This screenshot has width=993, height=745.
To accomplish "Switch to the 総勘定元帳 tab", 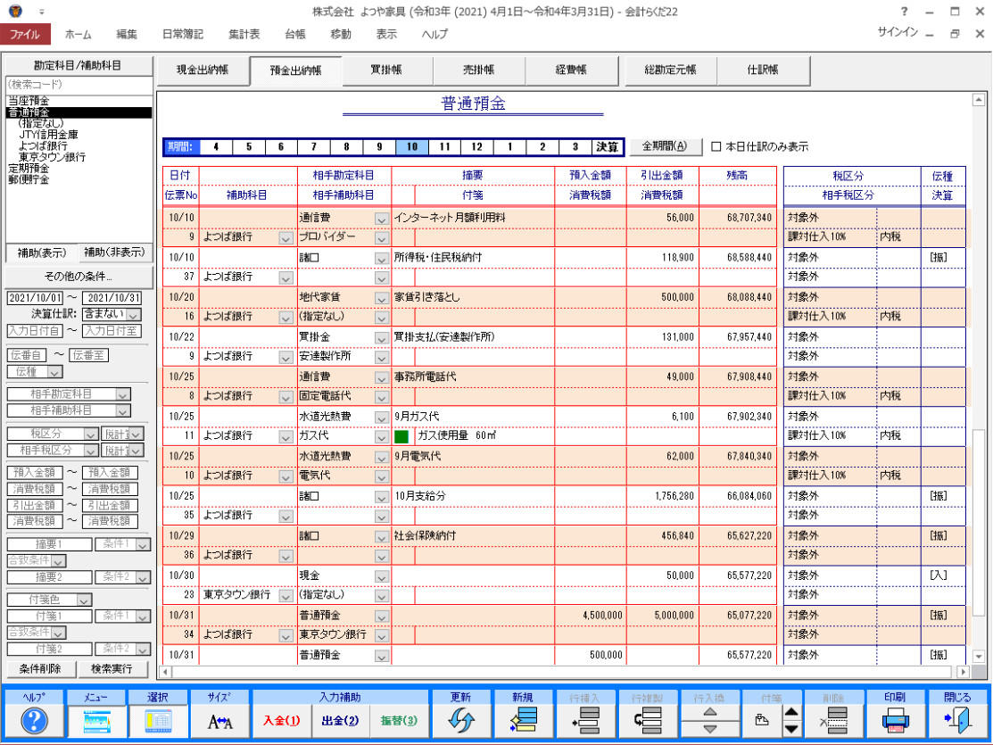I will click(x=670, y=70).
